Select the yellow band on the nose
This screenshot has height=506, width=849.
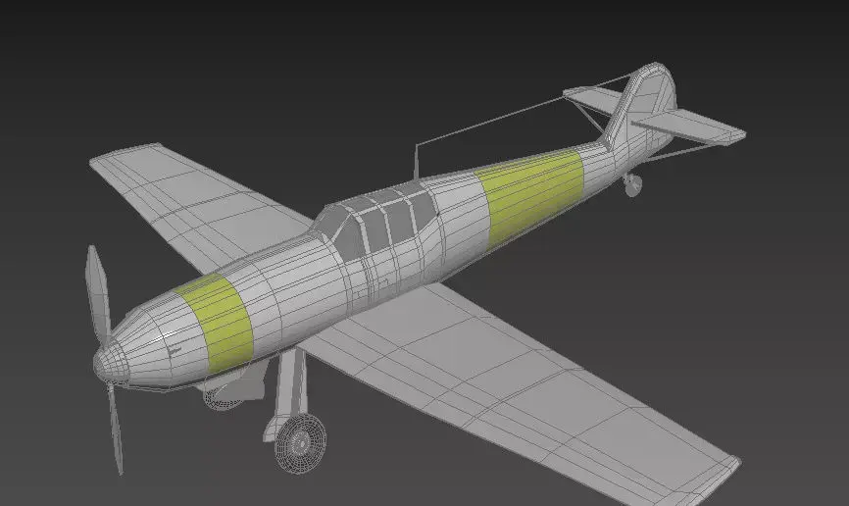point(217,323)
